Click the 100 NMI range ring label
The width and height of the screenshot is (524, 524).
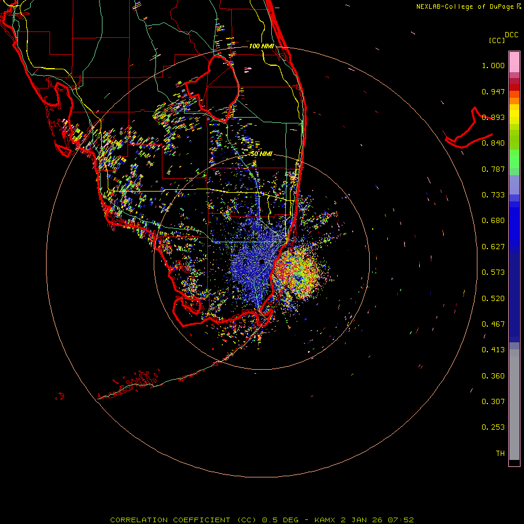[261, 46]
